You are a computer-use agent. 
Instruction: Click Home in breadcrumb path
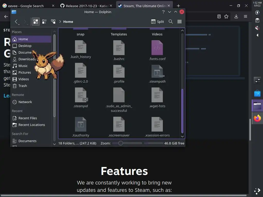point(68,22)
